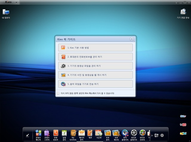Click the Kies Quick Guide title text
Screen dimensions: 191x142
(x=66, y=39)
